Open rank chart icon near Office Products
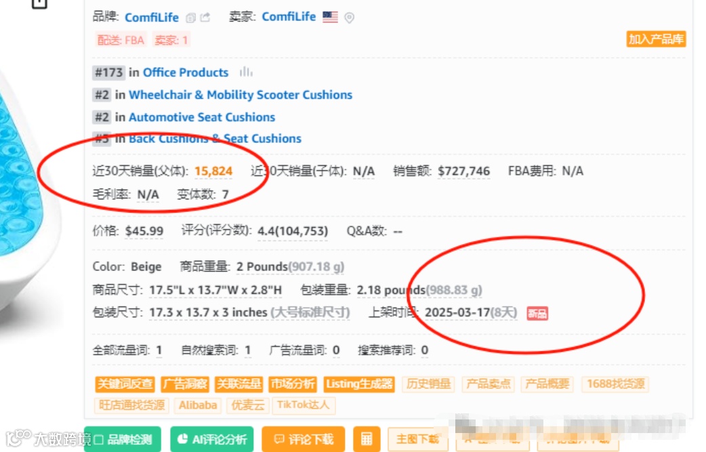This screenshot has width=706, height=452. coord(246,72)
